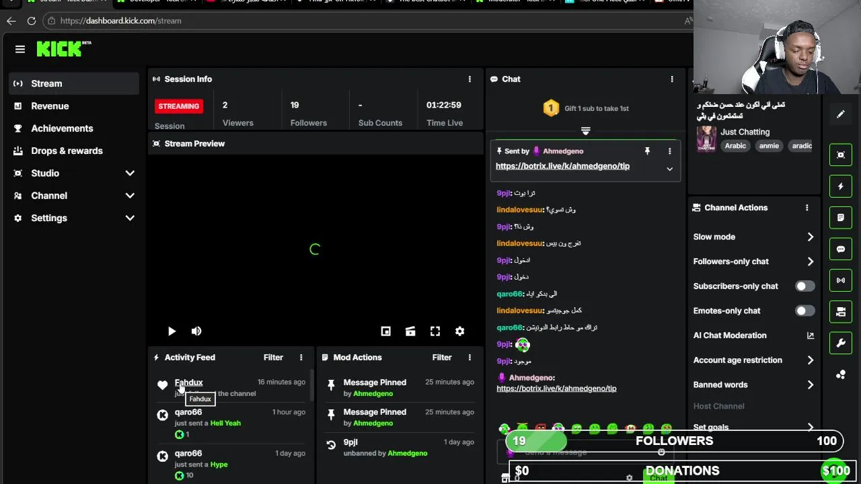
Task: Select Stream in the sidebar
Action: [x=74, y=83]
